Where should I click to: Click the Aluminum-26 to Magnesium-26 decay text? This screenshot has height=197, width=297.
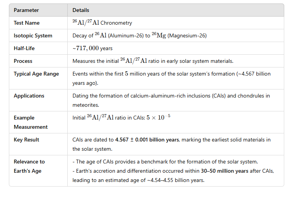[x=139, y=35]
